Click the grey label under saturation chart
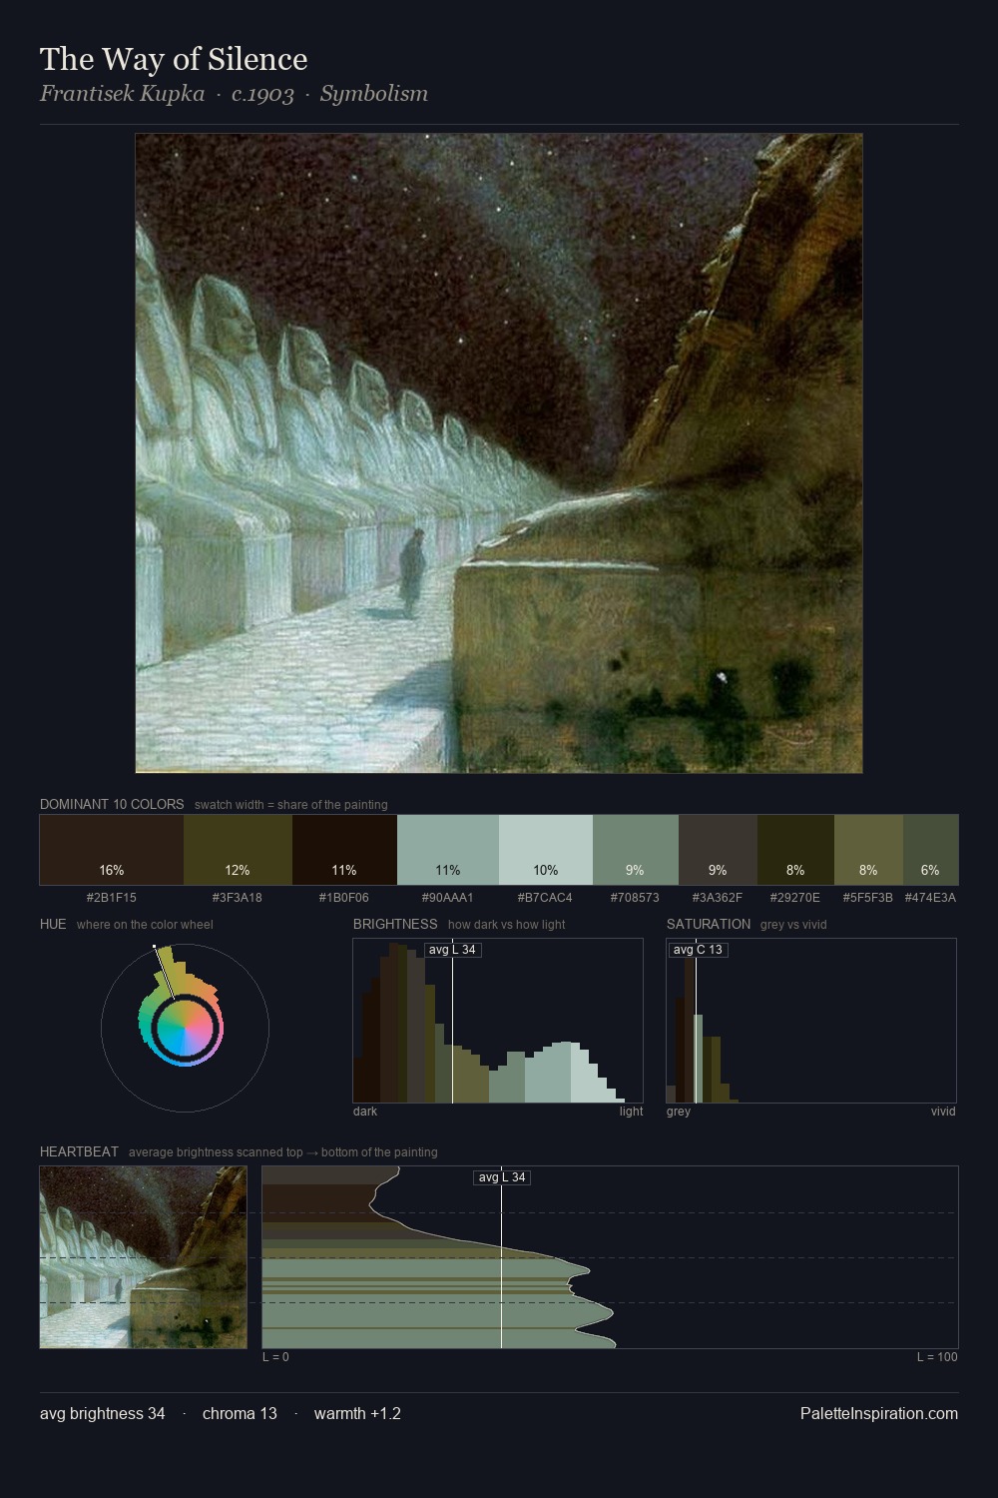 click(x=679, y=1112)
